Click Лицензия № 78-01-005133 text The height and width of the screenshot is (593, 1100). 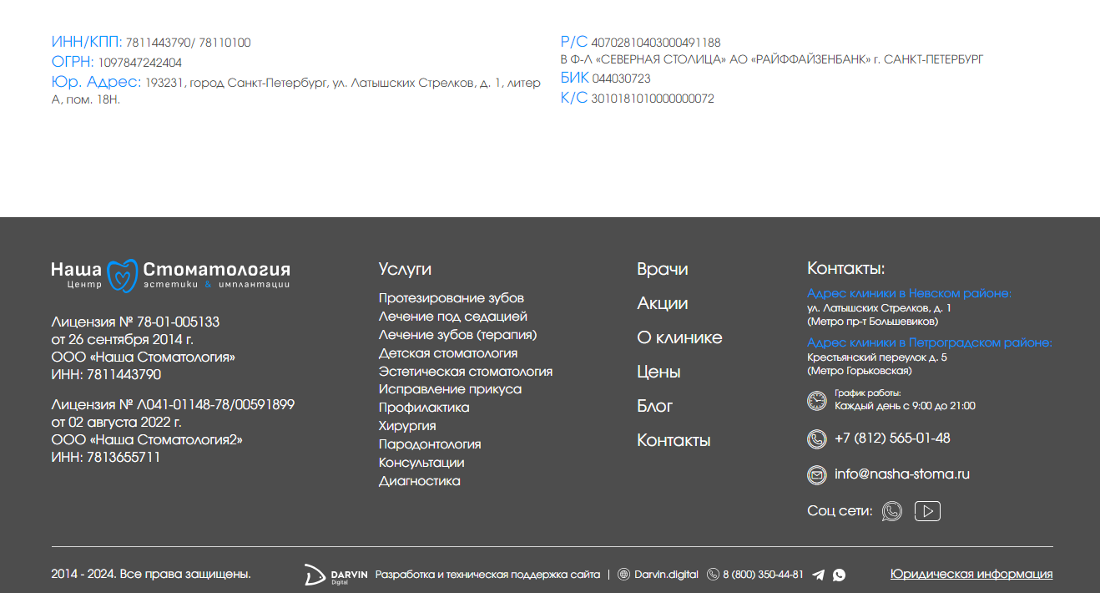click(x=135, y=322)
